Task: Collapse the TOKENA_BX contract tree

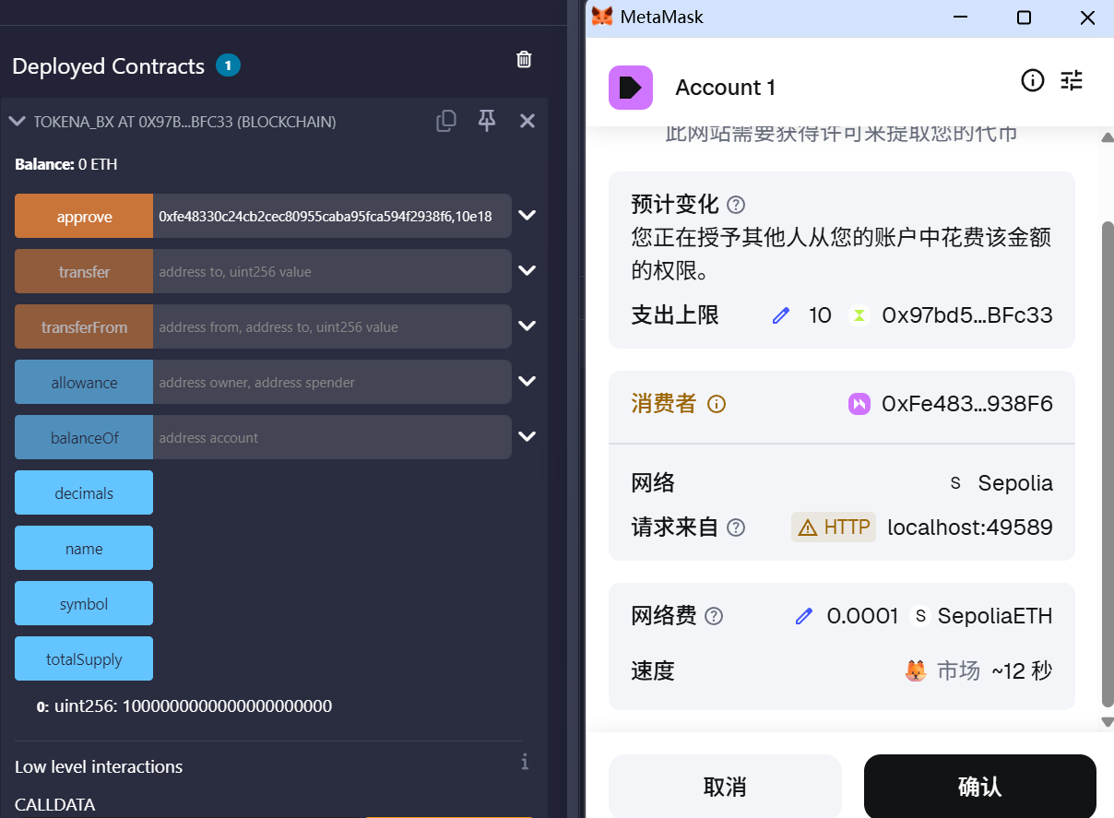Action: coord(17,122)
